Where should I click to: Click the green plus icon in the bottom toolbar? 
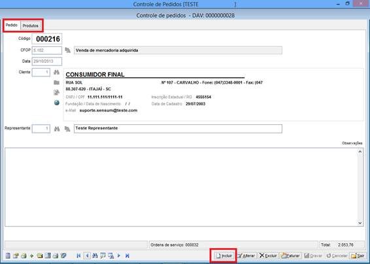click(31, 256)
